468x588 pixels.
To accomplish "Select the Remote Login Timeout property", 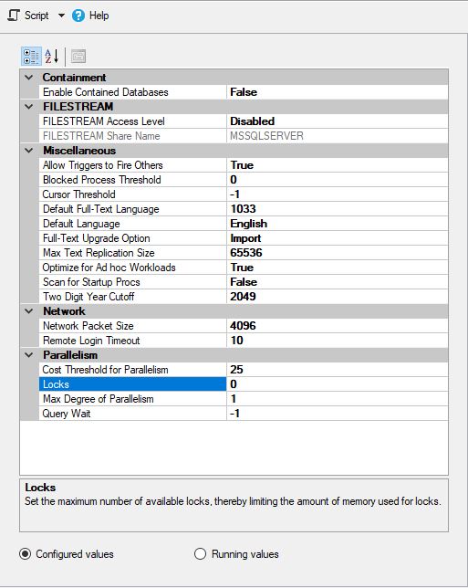I will pyautogui.click(x=132, y=341).
